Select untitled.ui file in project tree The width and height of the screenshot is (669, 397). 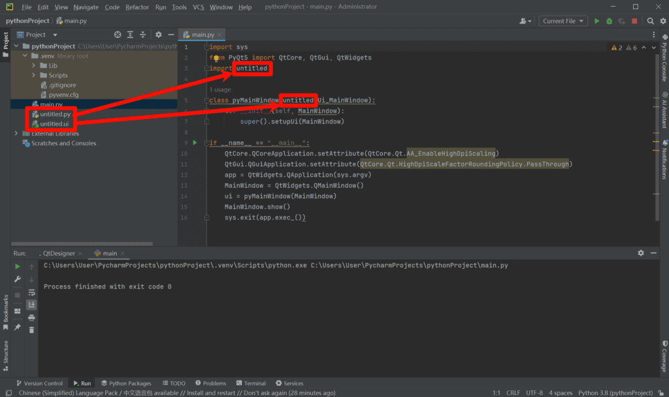pyautogui.click(x=54, y=124)
